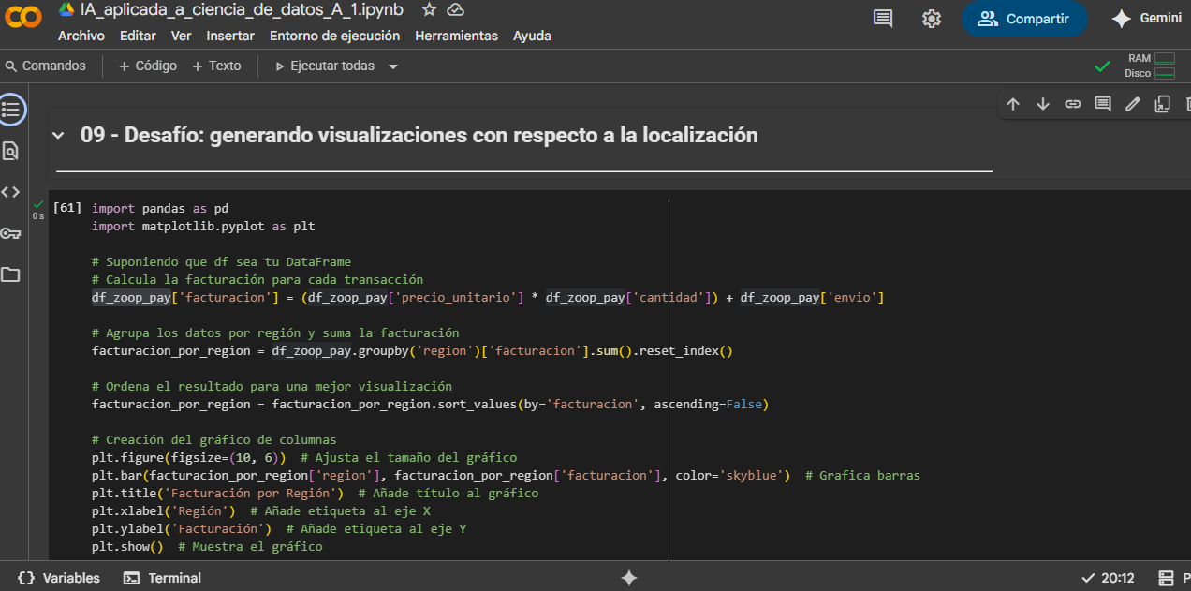Viewport: 1191px width, 591px height.
Task: Move the cell down with the arrow icon
Action: [1043, 104]
